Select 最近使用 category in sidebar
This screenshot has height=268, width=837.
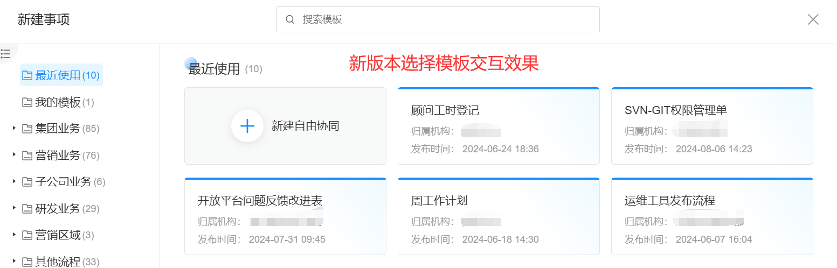tap(58, 75)
